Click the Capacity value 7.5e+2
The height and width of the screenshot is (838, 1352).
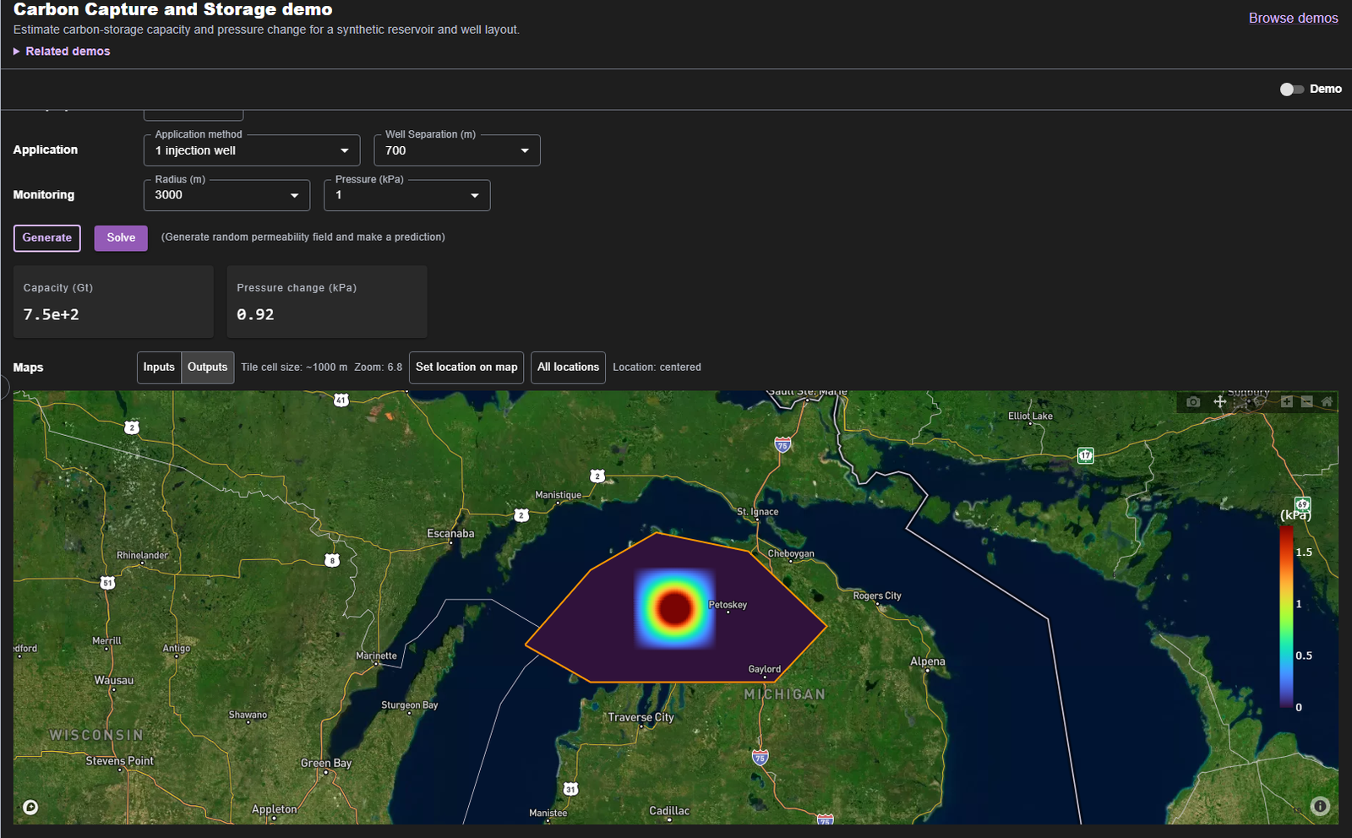click(52, 314)
